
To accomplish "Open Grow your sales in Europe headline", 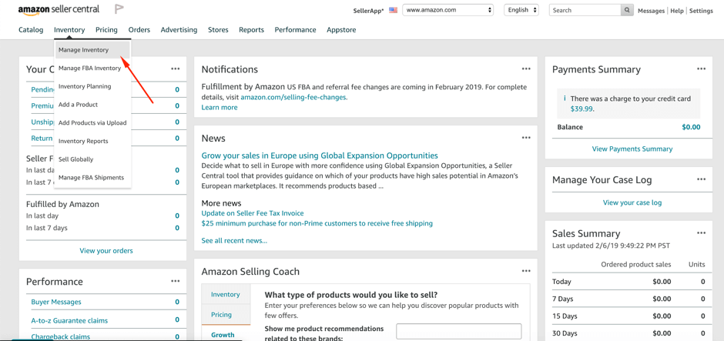I will pos(320,155).
